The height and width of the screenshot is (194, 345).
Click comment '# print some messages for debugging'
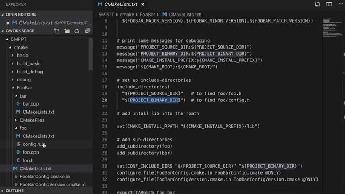point(163,41)
